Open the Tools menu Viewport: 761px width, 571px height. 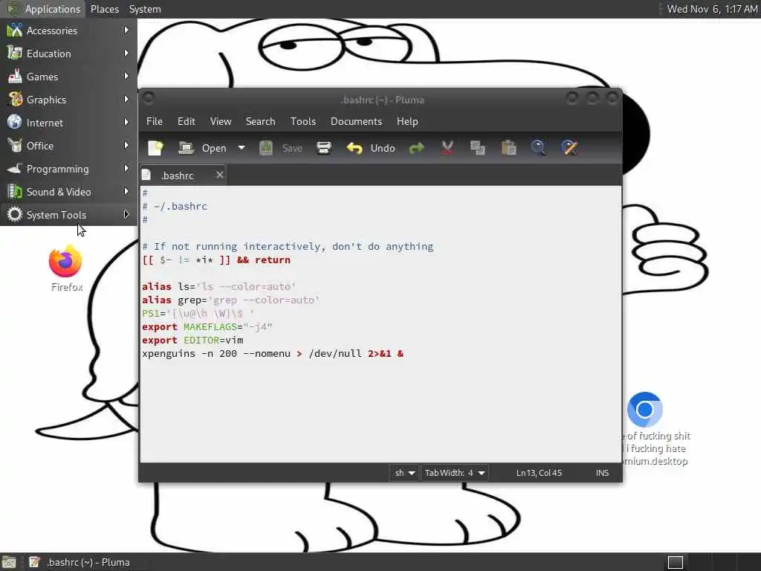[303, 121]
